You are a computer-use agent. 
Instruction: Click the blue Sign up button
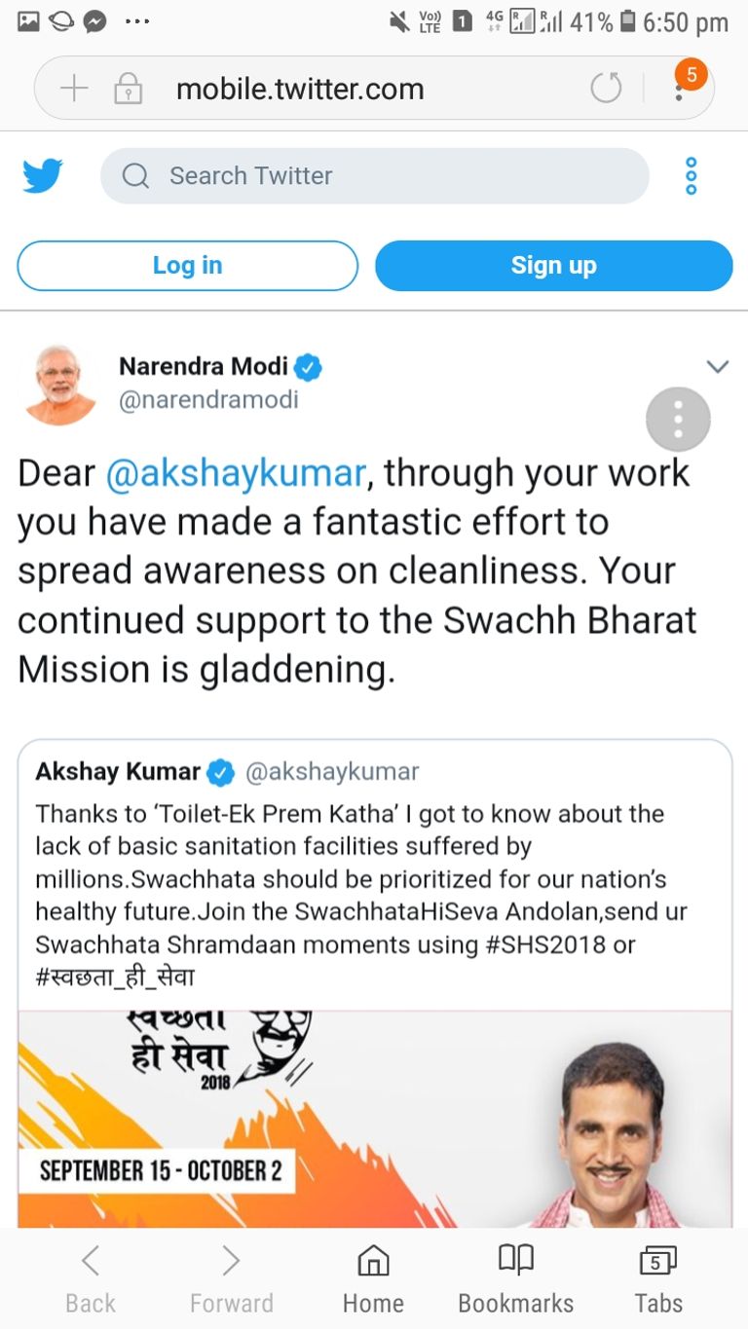553,266
